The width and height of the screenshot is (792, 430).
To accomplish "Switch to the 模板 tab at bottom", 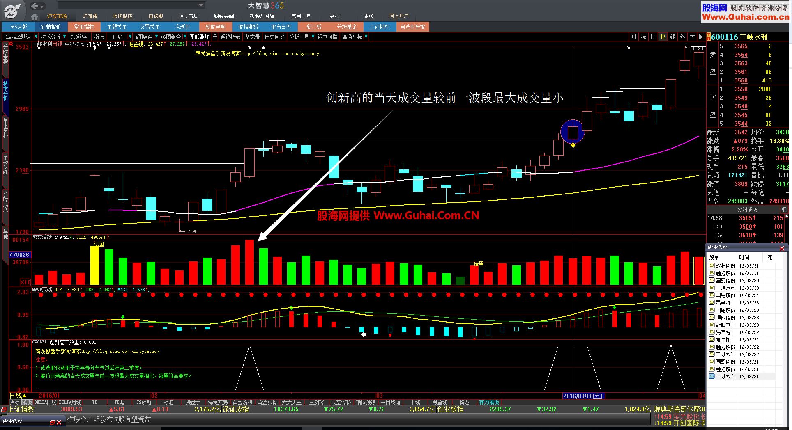I will coord(27,403).
